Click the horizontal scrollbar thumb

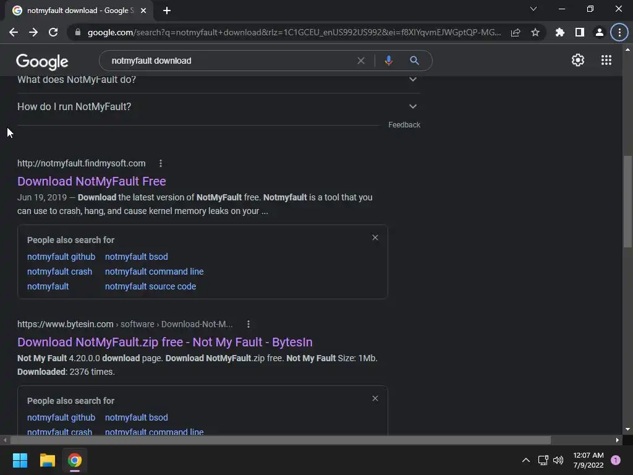[x=281, y=440]
